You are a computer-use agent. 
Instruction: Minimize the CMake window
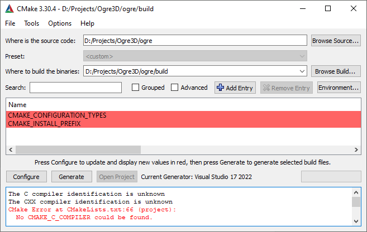point(303,9)
